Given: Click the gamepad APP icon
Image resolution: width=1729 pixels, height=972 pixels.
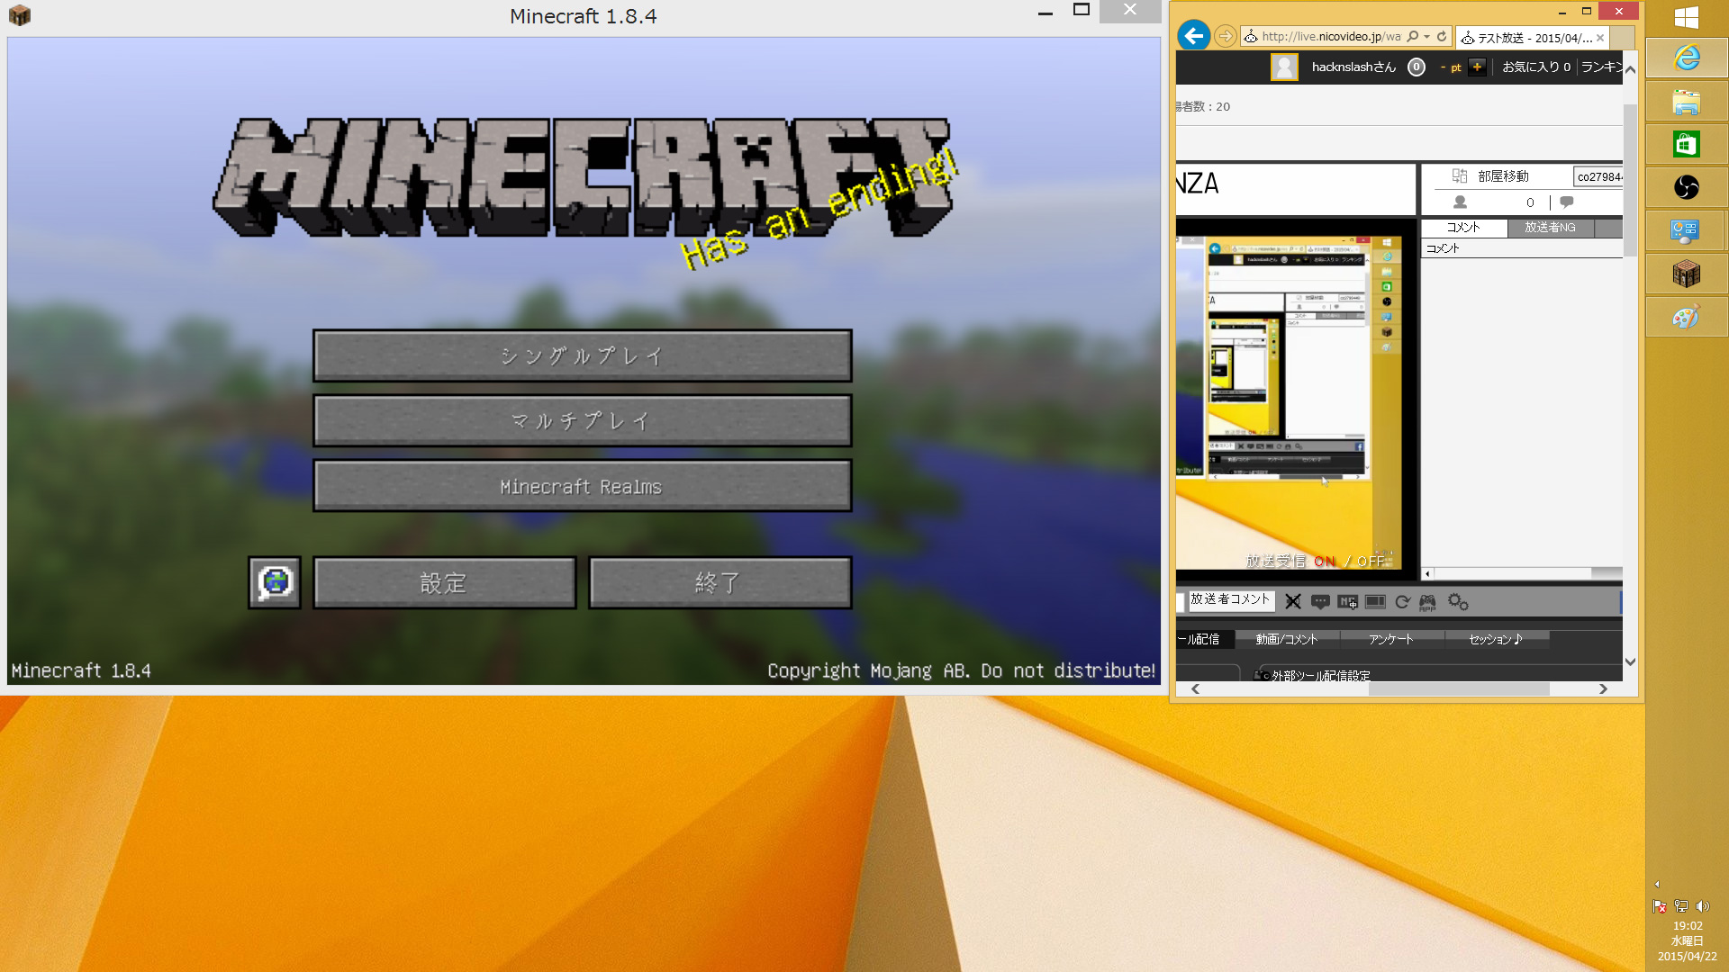Looking at the screenshot, I should (x=1427, y=602).
